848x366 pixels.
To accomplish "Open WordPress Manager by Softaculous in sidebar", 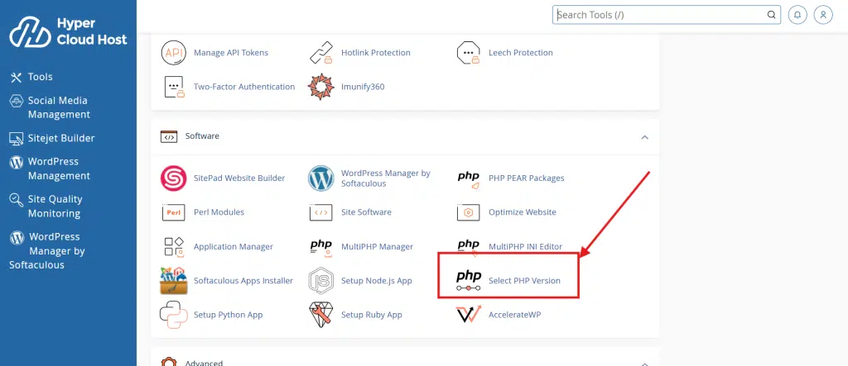I will tap(47, 250).
